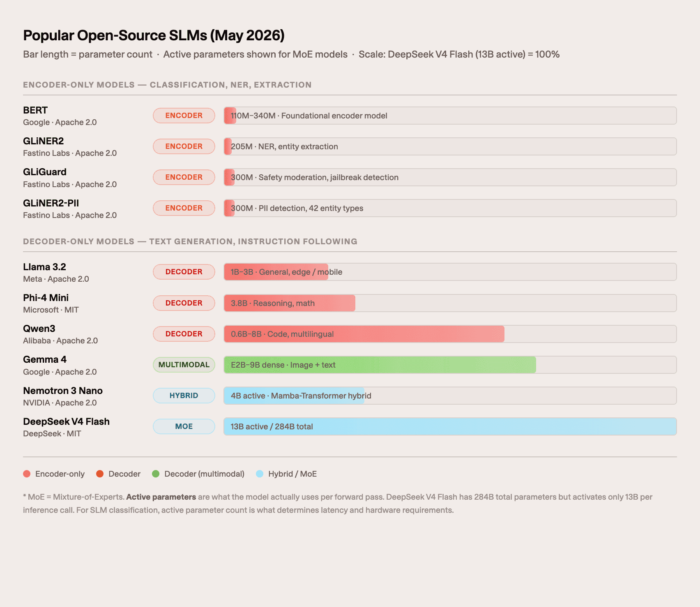Click the GLiNER2 model name
The width and height of the screenshot is (700, 607).
point(44,141)
